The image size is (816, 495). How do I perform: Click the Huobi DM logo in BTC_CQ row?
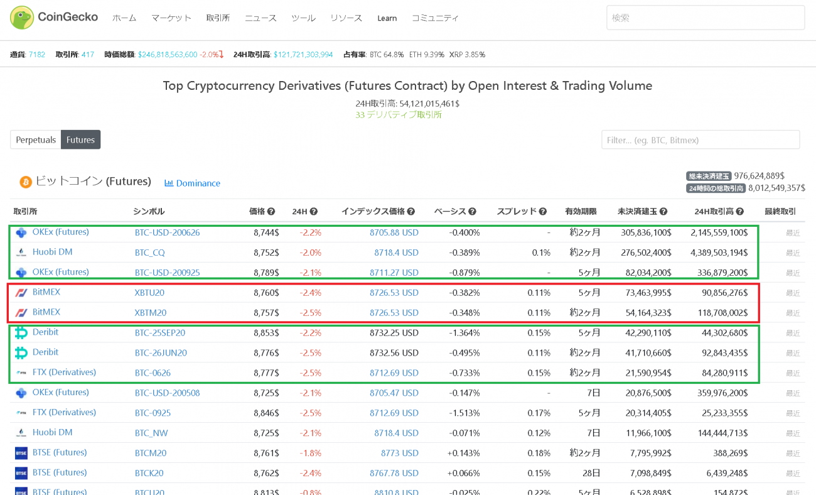(x=21, y=253)
